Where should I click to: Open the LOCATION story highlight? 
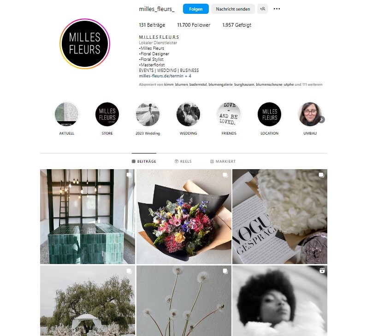[x=269, y=114]
